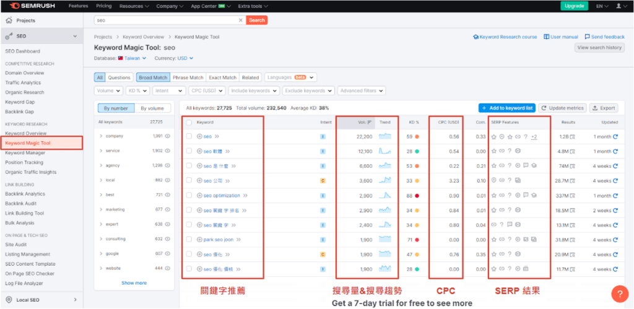Click add plus icon beside seo optimization
Screen dimensions: 634x309
pyautogui.click(x=199, y=196)
